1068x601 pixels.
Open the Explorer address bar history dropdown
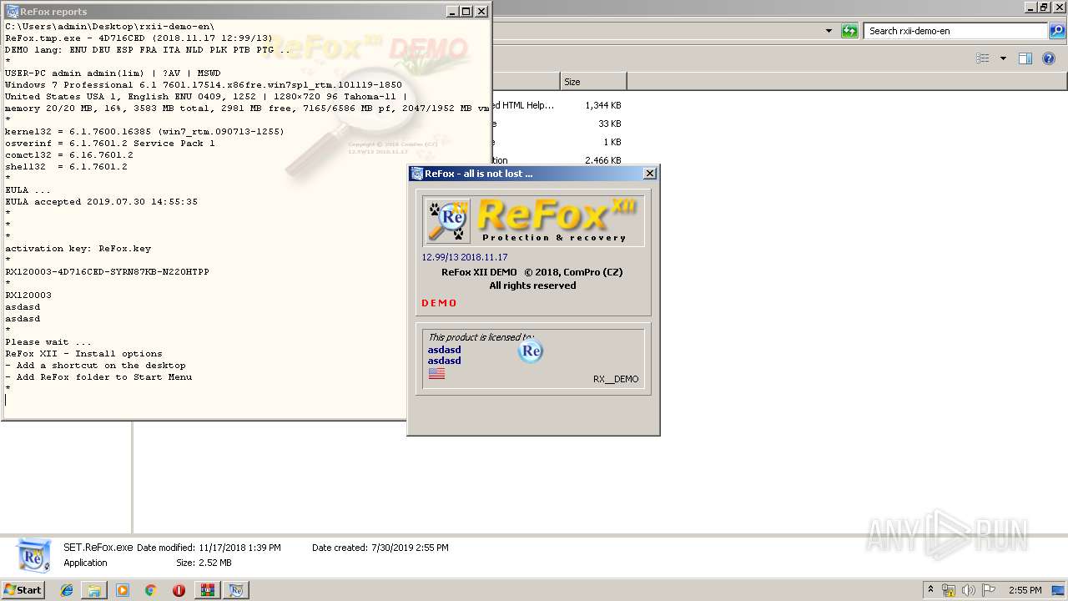pos(829,31)
